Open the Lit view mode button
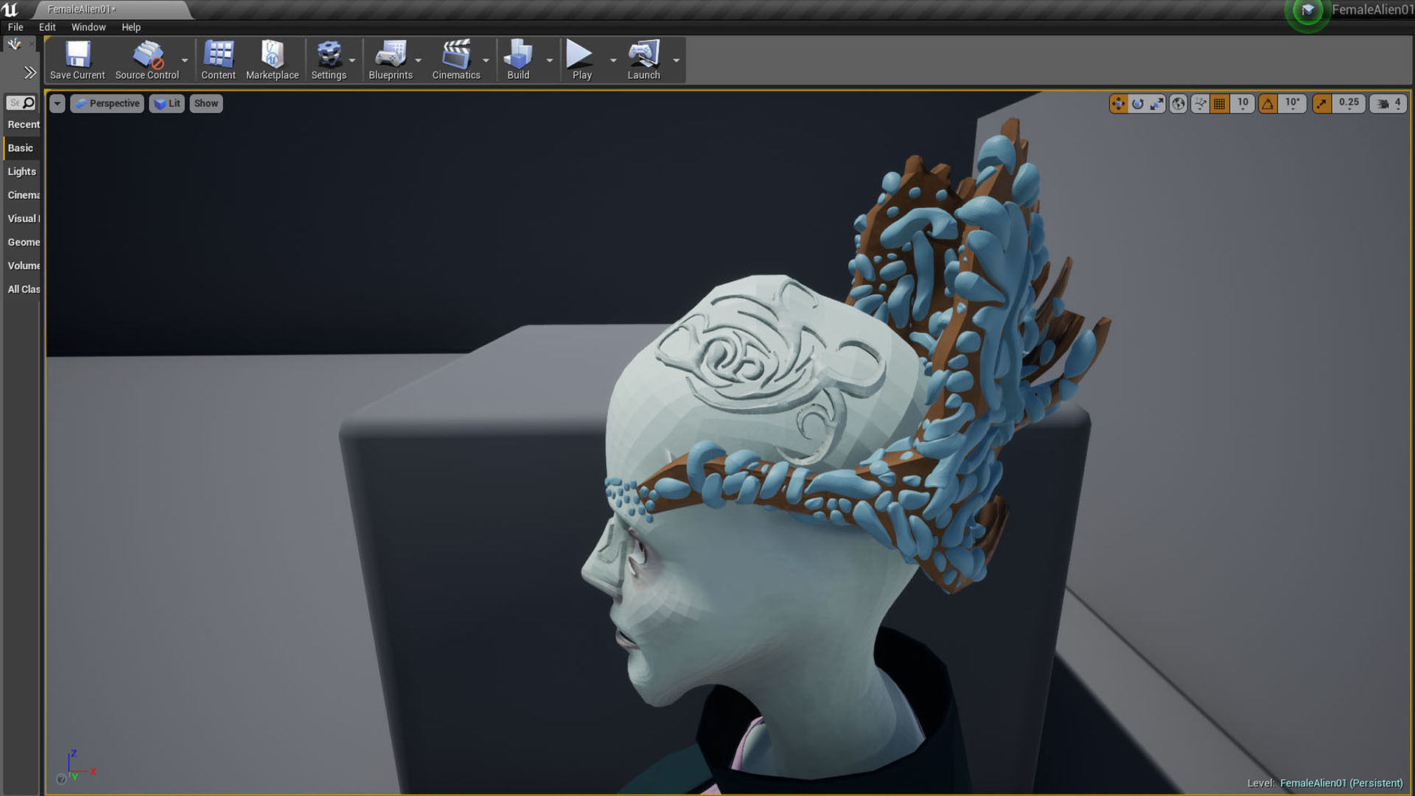This screenshot has width=1415, height=796. click(x=167, y=104)
